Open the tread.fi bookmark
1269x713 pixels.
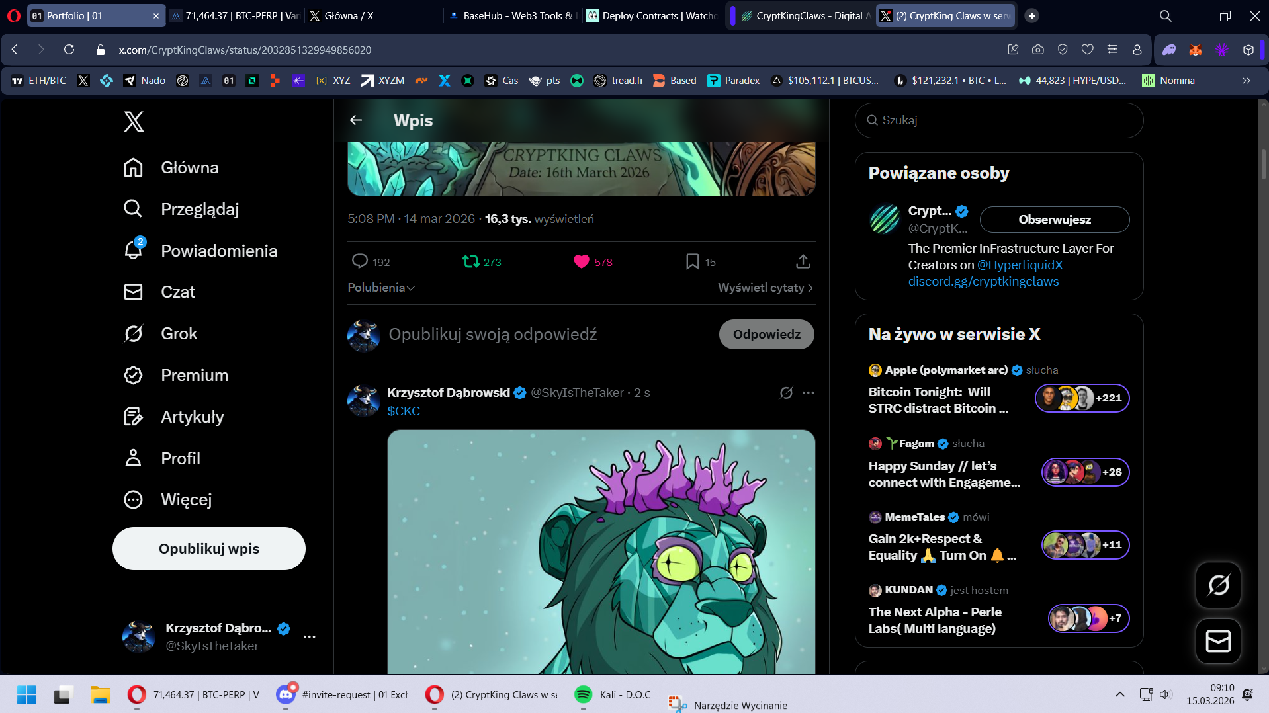tap(619, 81)
